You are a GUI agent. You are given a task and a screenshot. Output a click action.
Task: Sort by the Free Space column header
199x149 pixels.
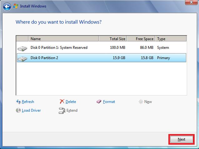[x=141, y=39]
